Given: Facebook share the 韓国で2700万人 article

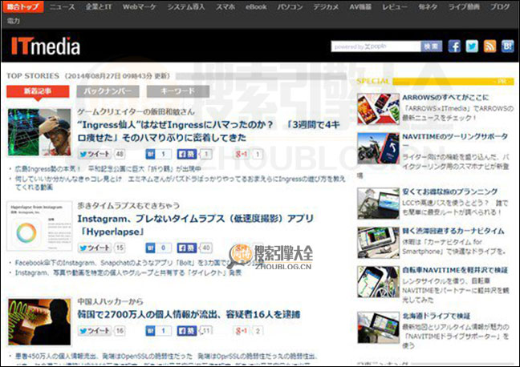Looking at the screenshot, I should pos(187,331).
